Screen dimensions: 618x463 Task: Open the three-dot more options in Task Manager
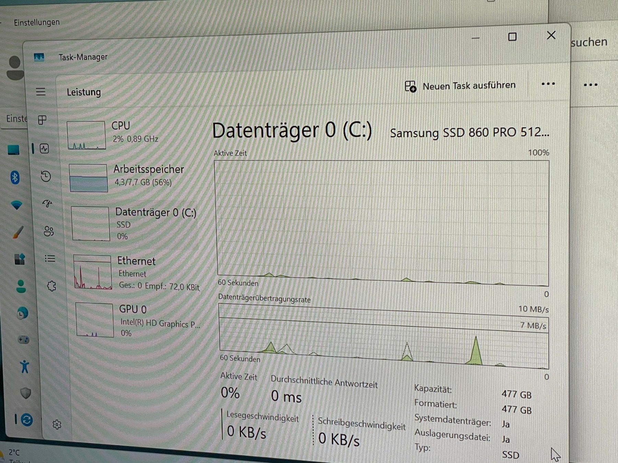(x=548, y=84)
